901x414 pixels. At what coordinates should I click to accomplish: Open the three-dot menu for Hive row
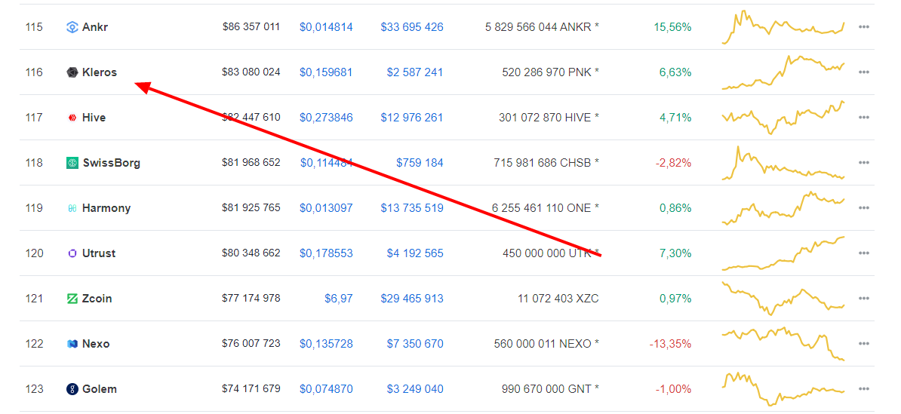pyautogui.click(x=864, y=118)
